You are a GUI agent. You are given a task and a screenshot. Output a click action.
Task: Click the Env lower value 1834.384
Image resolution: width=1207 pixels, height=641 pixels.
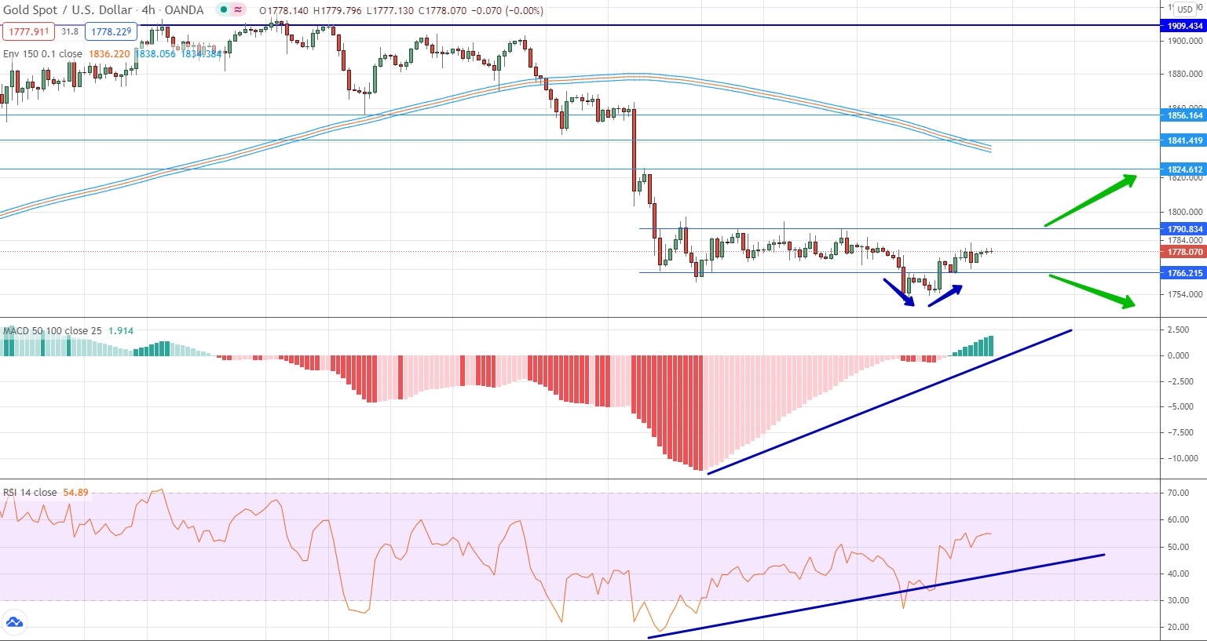tap(201, 54)
